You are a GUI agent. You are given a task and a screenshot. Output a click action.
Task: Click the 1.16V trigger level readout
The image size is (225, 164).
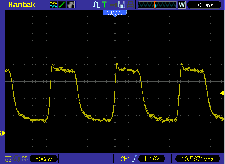coord(152,159)
